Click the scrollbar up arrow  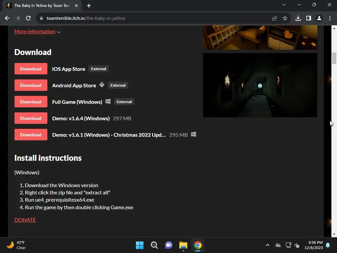tap(334, 28)
